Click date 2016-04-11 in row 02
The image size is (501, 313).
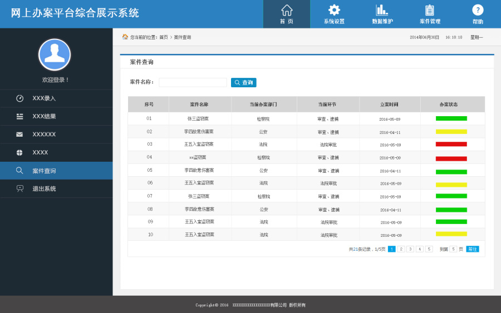(390, 132)
